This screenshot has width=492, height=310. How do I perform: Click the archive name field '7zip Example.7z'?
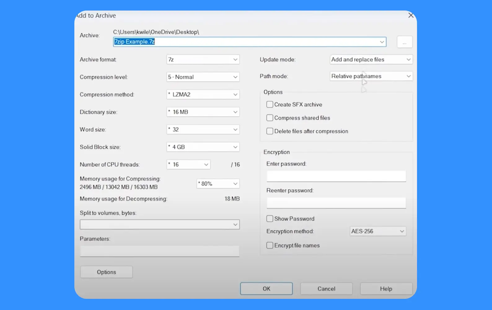tap(250, 42)
